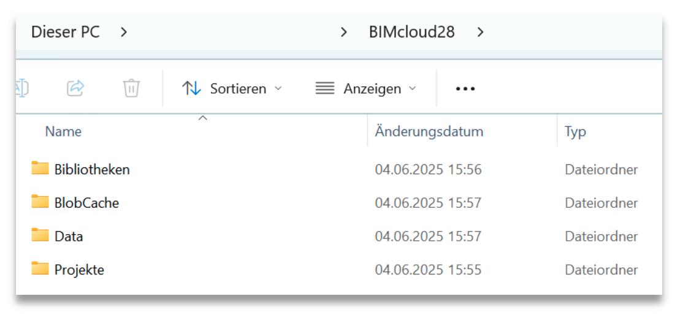The image size is (683, 315).
Task: Open the Sortieren sort menu
Action: 232,89
